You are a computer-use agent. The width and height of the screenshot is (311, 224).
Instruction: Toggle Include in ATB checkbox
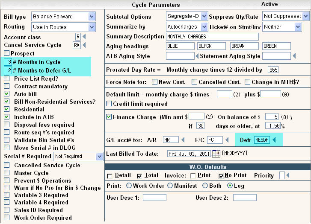click(x=6, y=117)
